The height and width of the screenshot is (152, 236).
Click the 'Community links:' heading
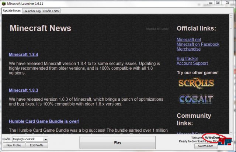194,119
